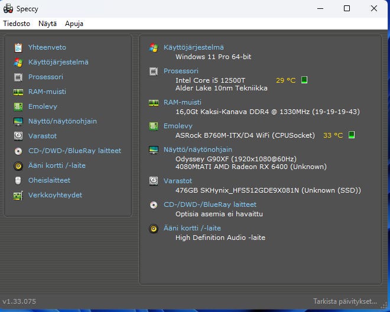Image resolution: width=390 pixels, height=312 pixels.
Task: Open the Käyttöjärjestelmä heading in main panel
Action: pos(193,47)
